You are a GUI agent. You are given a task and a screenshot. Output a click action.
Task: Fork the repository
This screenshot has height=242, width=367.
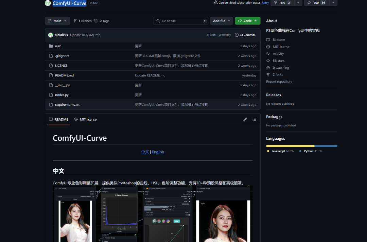282,3
